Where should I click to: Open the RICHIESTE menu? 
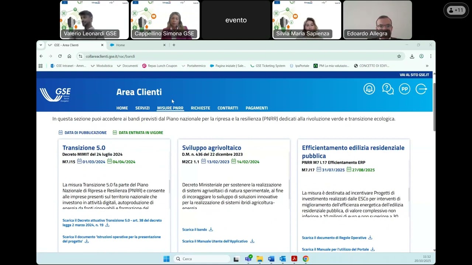(200, 108)
